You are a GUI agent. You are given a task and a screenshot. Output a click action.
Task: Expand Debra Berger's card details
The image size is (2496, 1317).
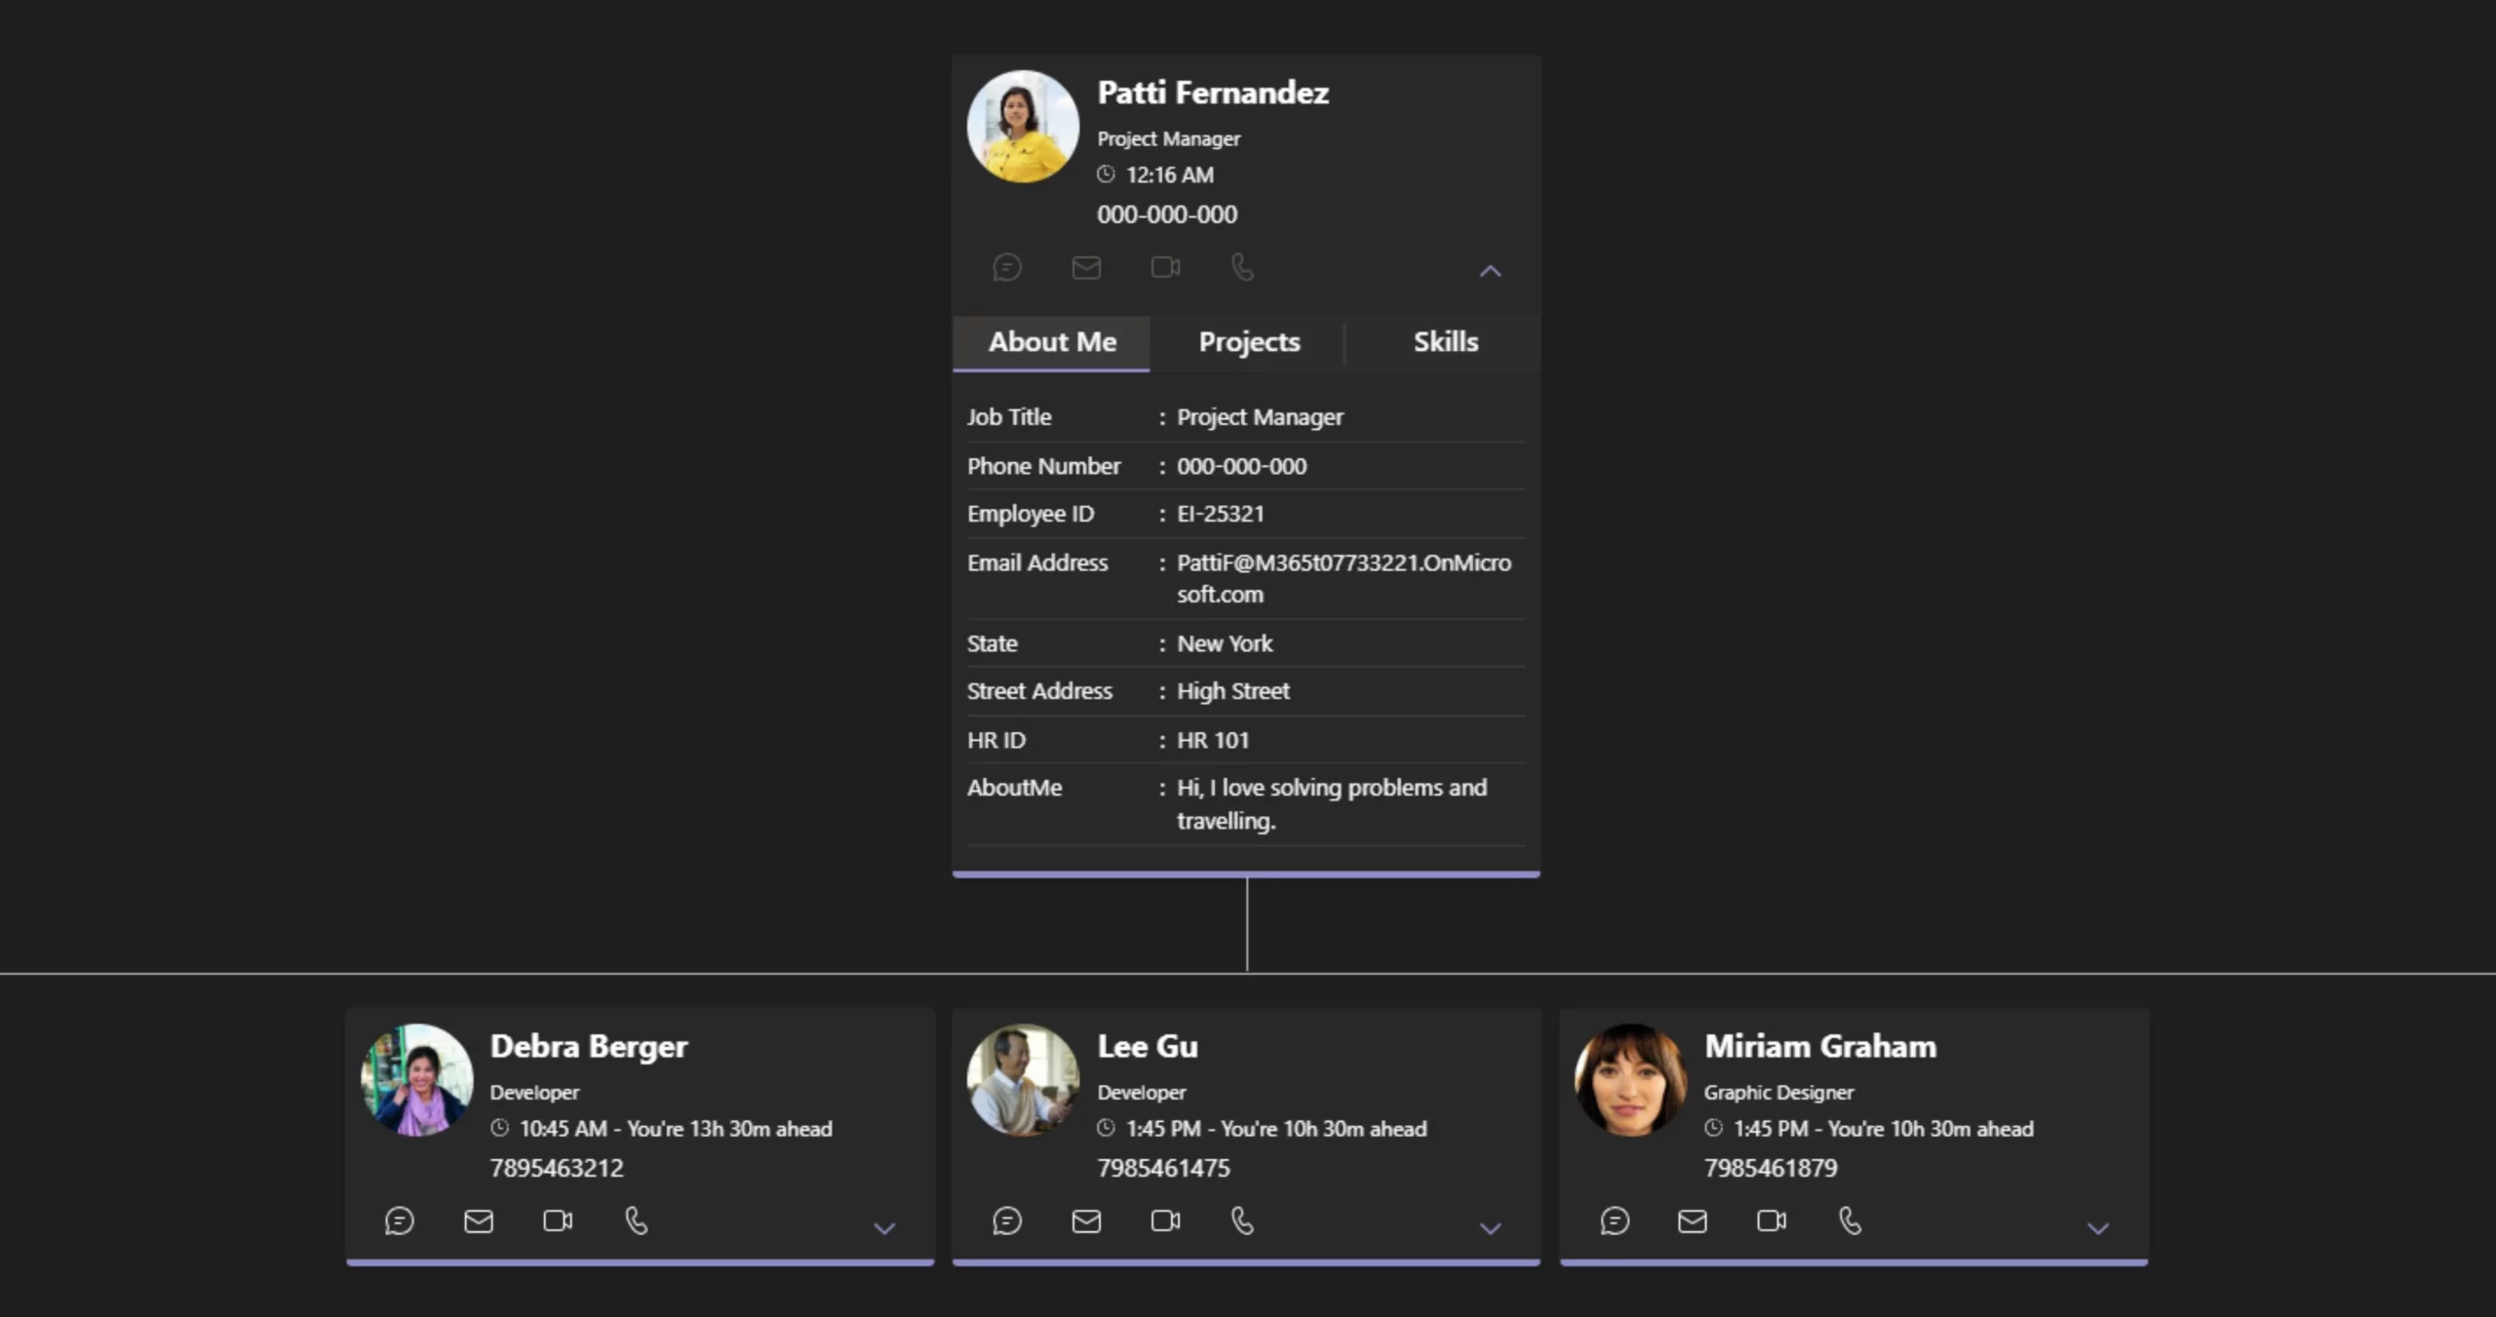point(883,1228)
